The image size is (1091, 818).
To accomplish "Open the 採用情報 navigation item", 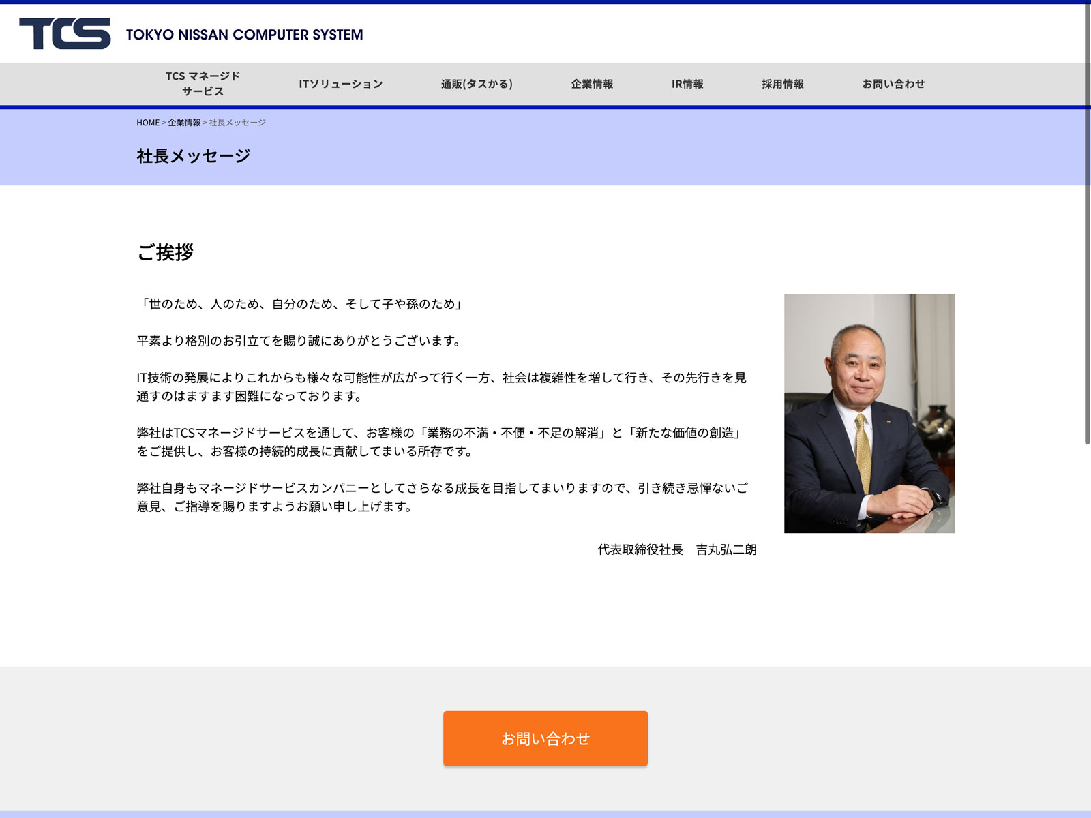I will pyautogui.click(x=783, y=84).
